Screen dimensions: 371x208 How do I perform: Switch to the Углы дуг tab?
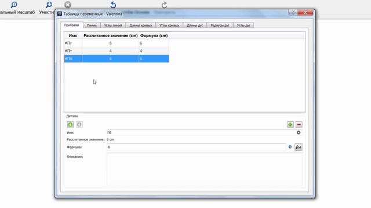pos(243,25)
